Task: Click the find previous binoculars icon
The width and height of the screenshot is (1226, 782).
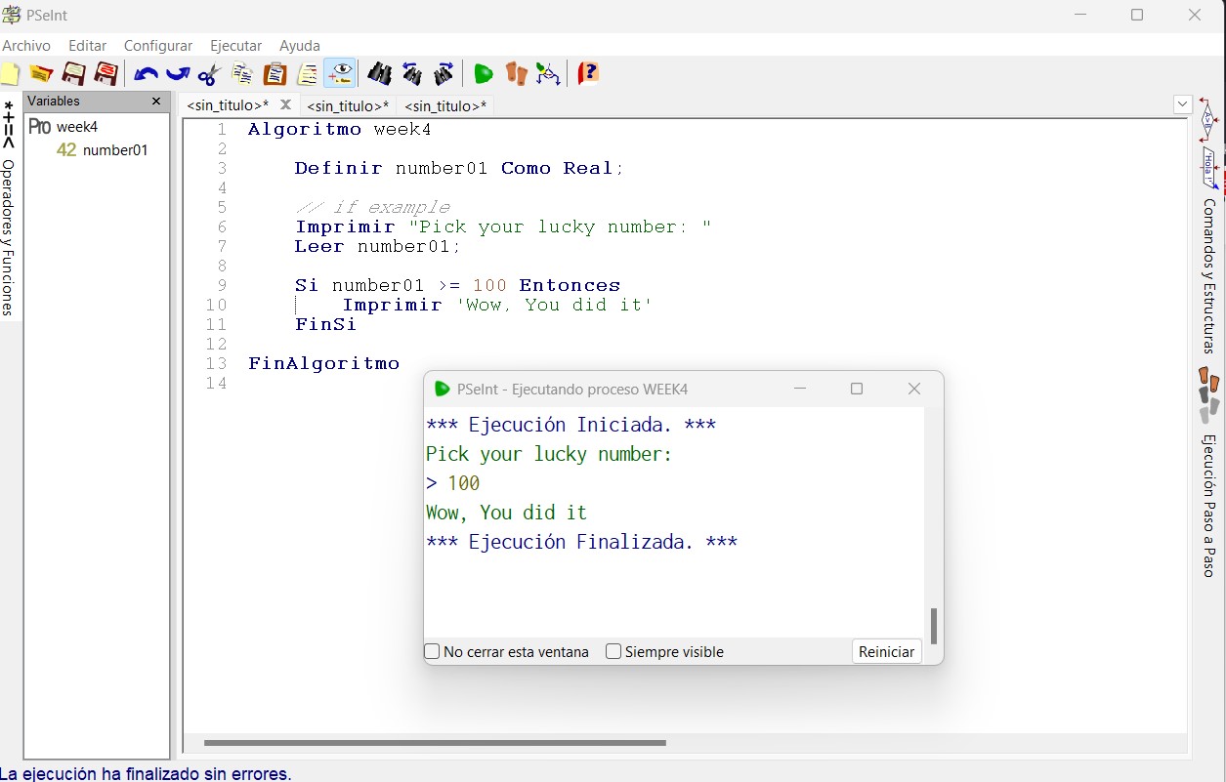Action: pyautogui.click(x=411, y=74)
